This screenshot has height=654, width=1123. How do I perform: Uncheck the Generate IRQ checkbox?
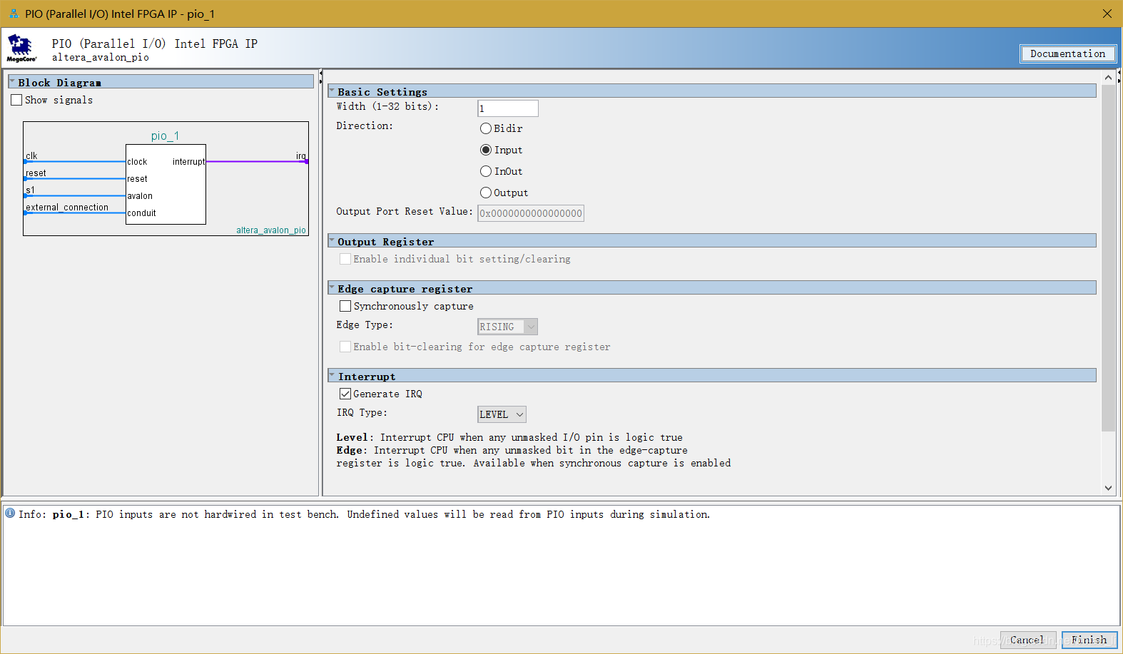coord(345,394)
